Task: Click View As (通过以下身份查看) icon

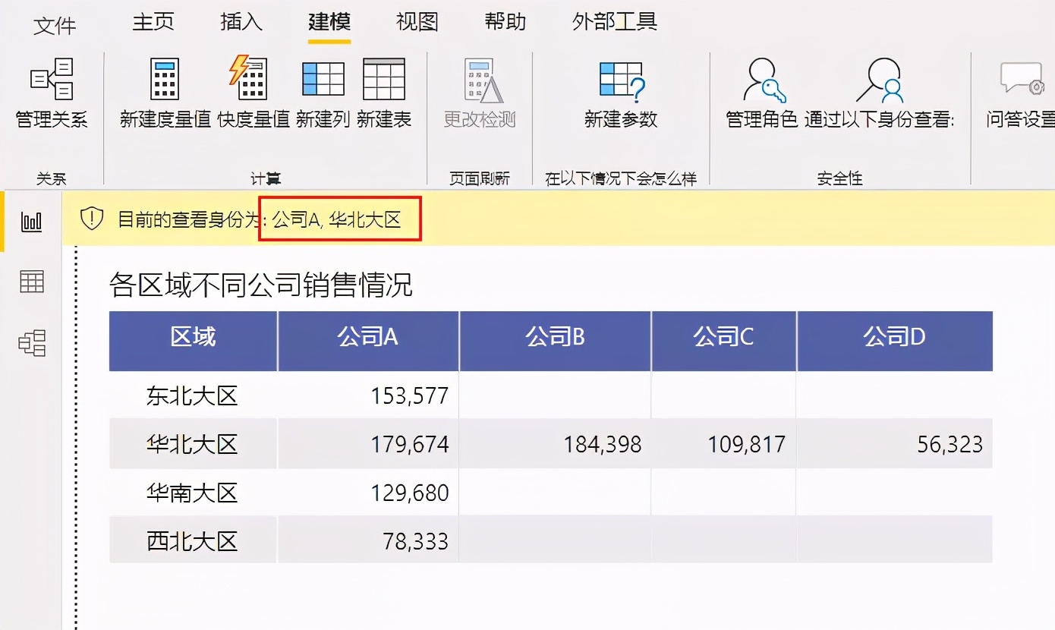Action: click(x=880, y=80)
